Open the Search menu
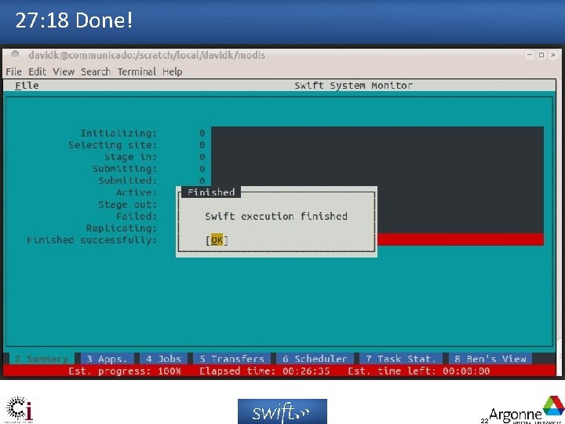 [x=96, y=71]
